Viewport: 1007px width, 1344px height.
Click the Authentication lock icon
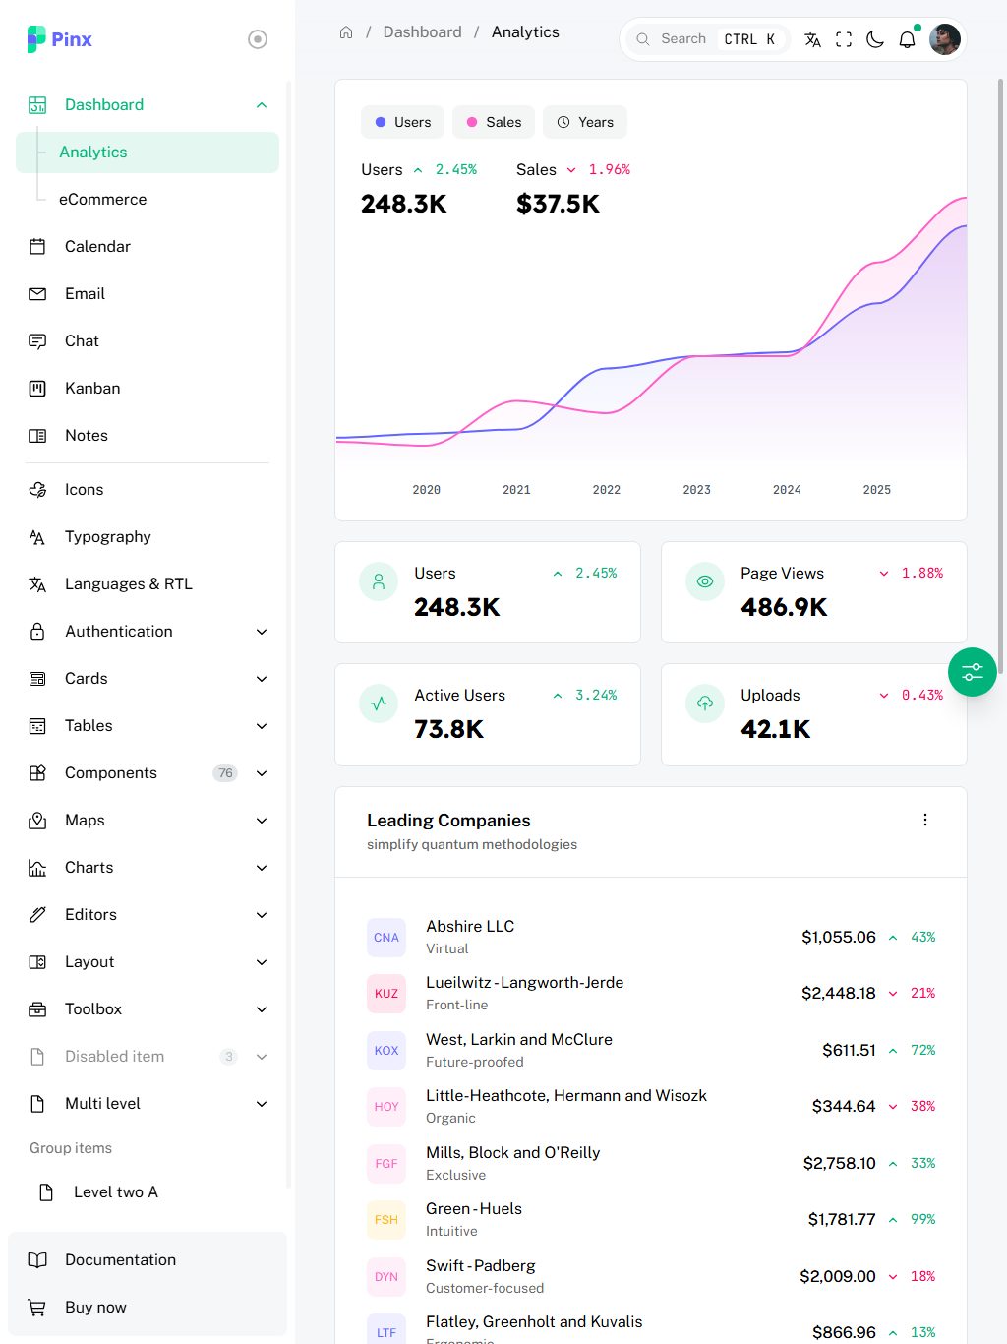point(37,632)
